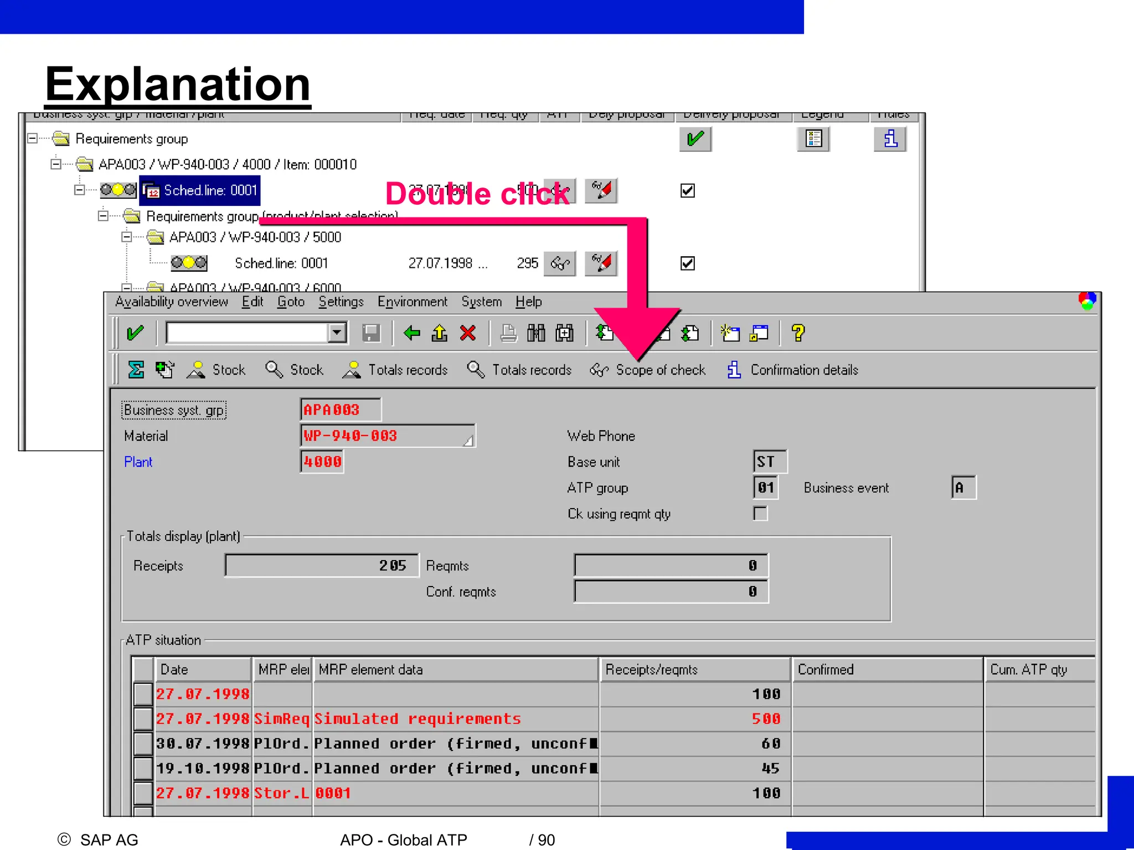Collapse the top Requirements group node
Screen dimensions: 1134x850
[33, 138]
